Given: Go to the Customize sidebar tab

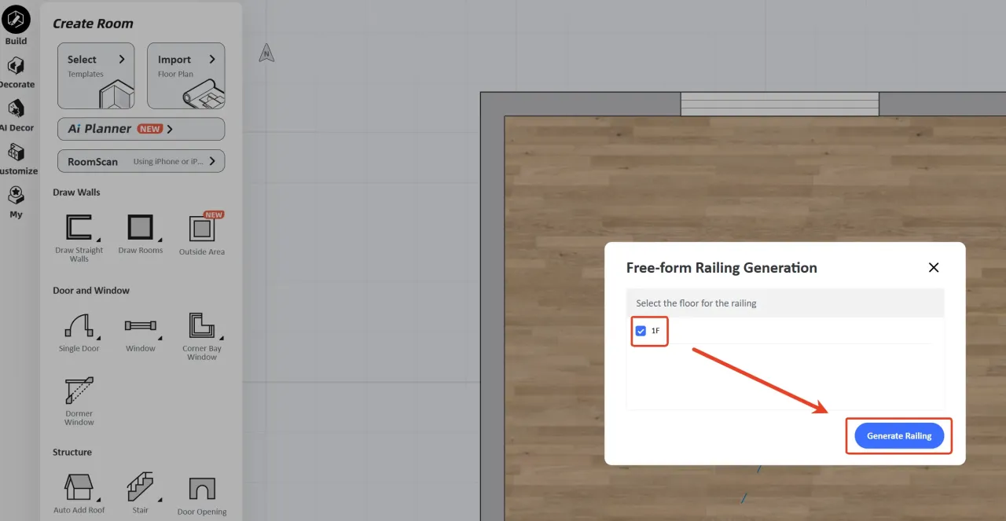Looking at the screenshot, I should (x=16, y=159).
